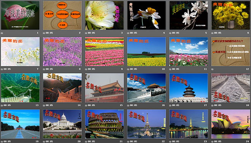Image resolution: width=251 pixels, height=143 pixels.
Task: Select slide 22 Eiffel Tower with fountains
Action: 146,124
